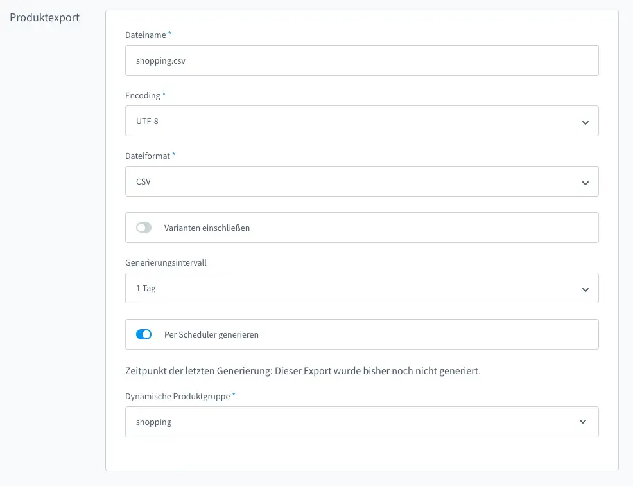Click the chevron arrow in the Dateiformat field
633x486 pixels.
(585, 183)
